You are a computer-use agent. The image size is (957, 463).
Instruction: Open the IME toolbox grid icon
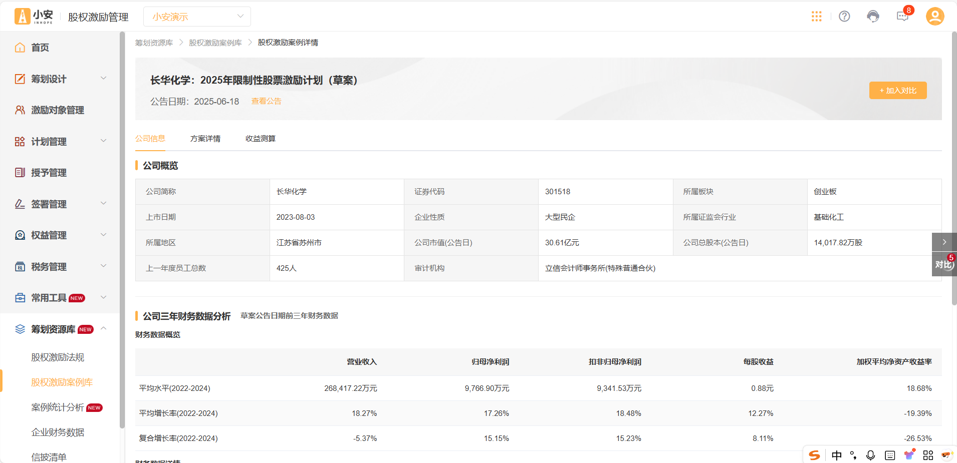pos(928,455)
